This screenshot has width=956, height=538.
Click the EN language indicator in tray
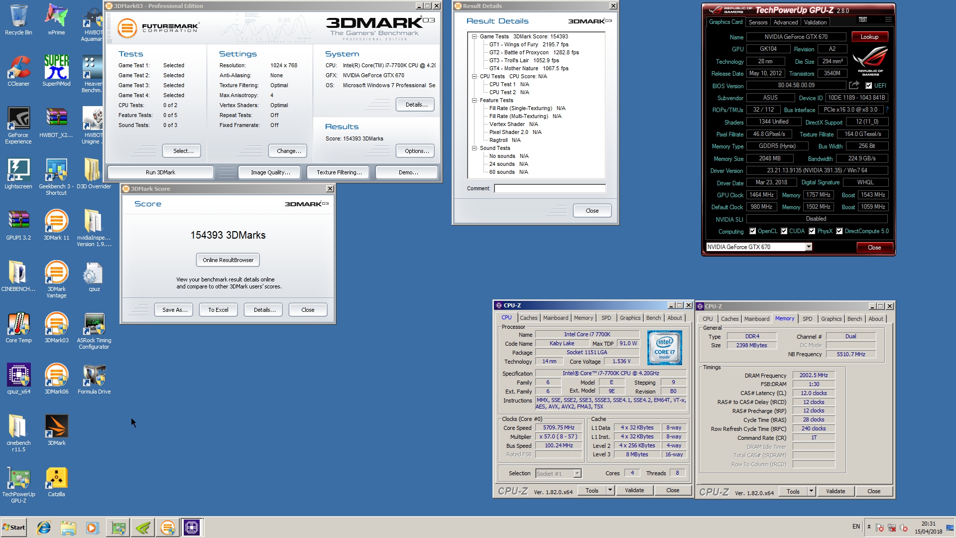[856, 527]
